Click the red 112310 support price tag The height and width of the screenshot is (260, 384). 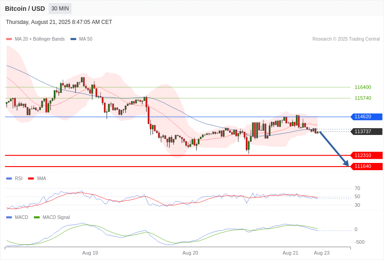click(x=367, y=155)
